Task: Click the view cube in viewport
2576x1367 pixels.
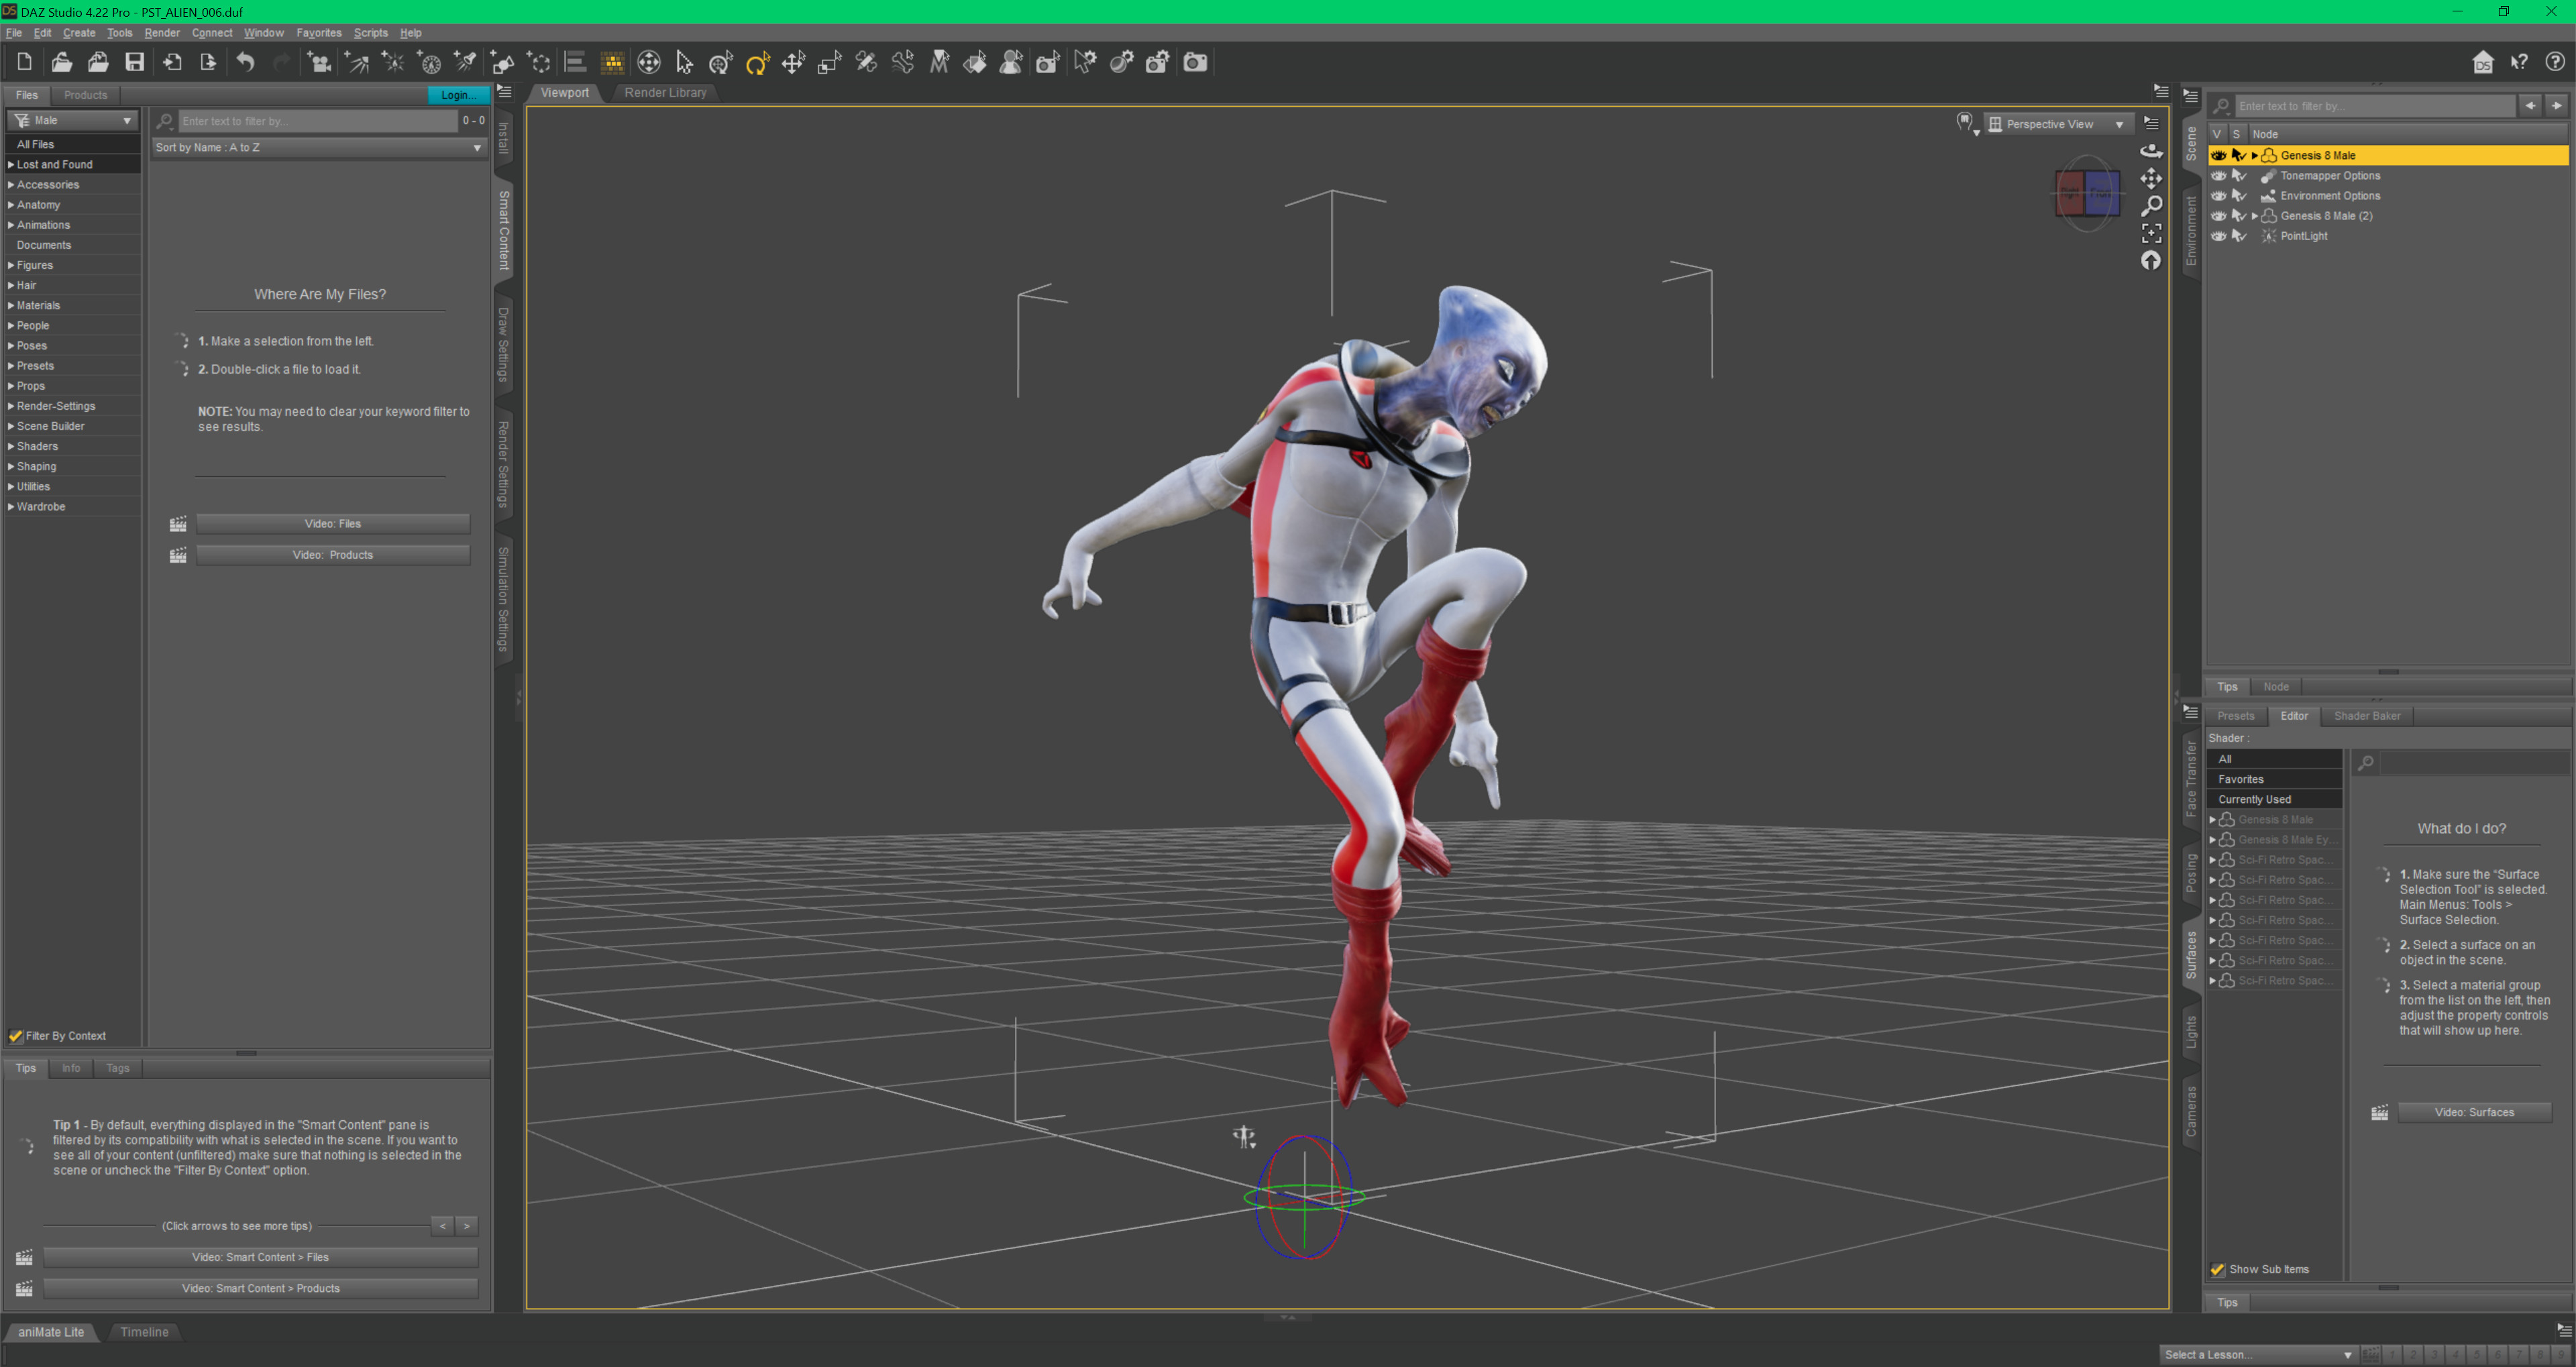Action: pyautogui.click(x=2087, y=194)
